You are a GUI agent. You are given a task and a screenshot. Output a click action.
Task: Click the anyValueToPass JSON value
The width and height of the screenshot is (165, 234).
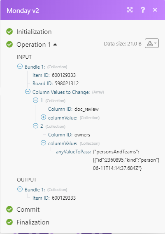coord(126,160)
